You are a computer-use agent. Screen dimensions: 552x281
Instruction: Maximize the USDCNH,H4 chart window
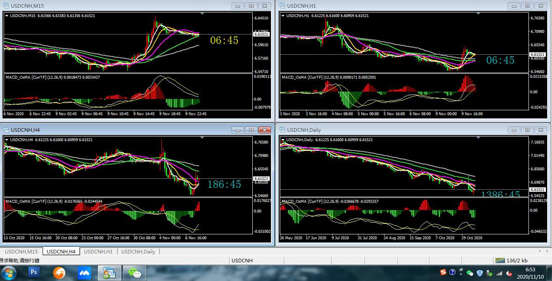[x=251, y=130]
